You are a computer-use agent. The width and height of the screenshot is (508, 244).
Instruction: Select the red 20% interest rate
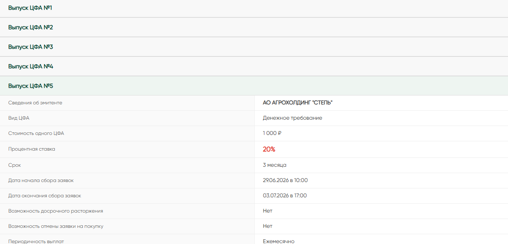click(269, 149)
